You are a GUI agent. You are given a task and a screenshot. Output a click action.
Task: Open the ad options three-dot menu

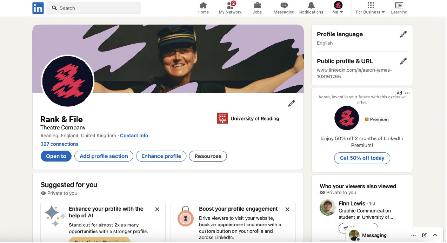point(407,93)
